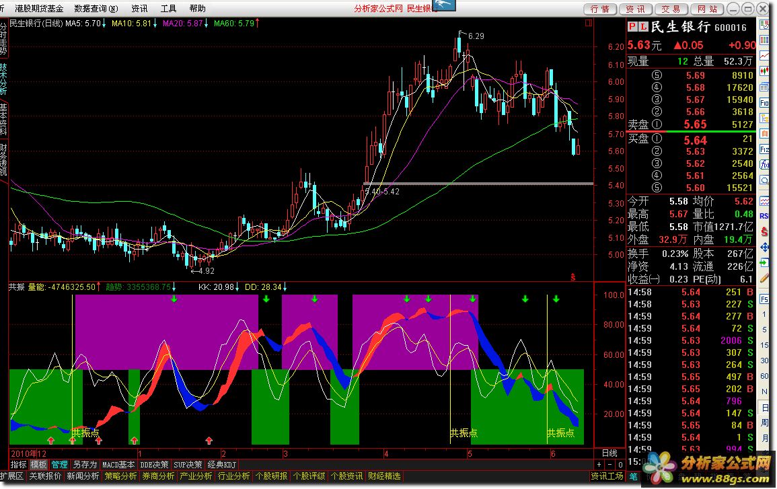Click the FS intraday icon
Viewport: 777px width, 489px height.
pos(765,299)
